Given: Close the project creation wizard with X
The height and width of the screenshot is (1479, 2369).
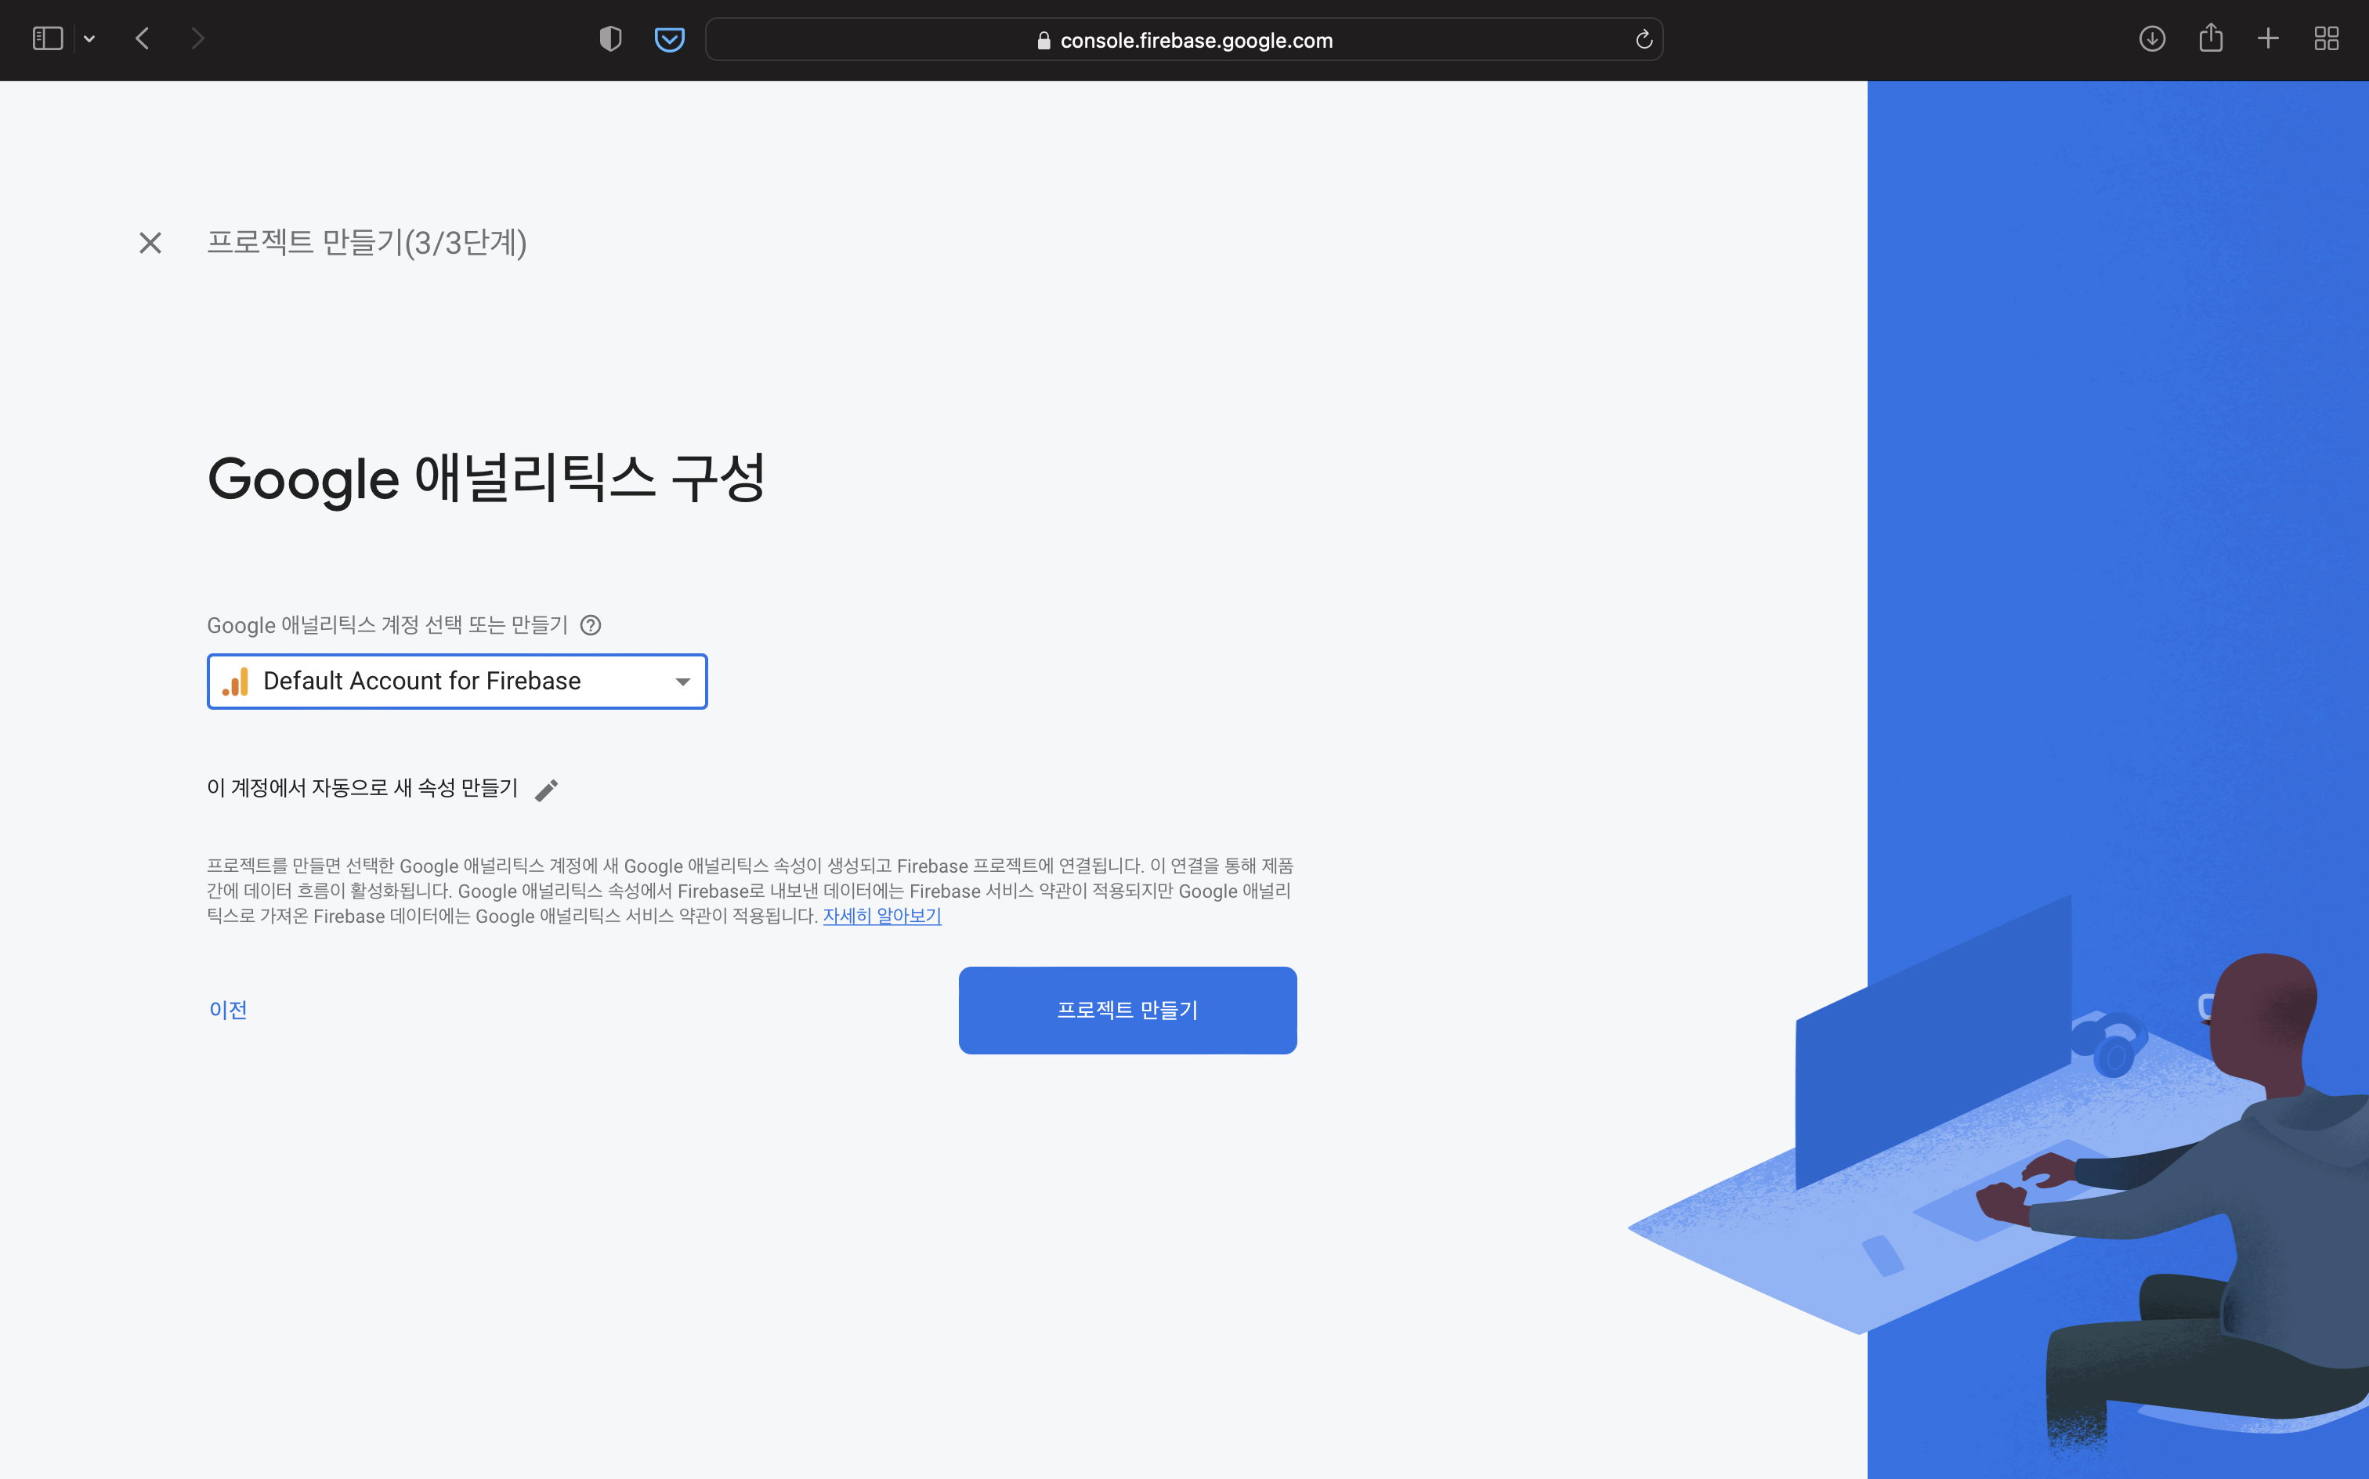Looking at the screenshot, I should 150,243.
